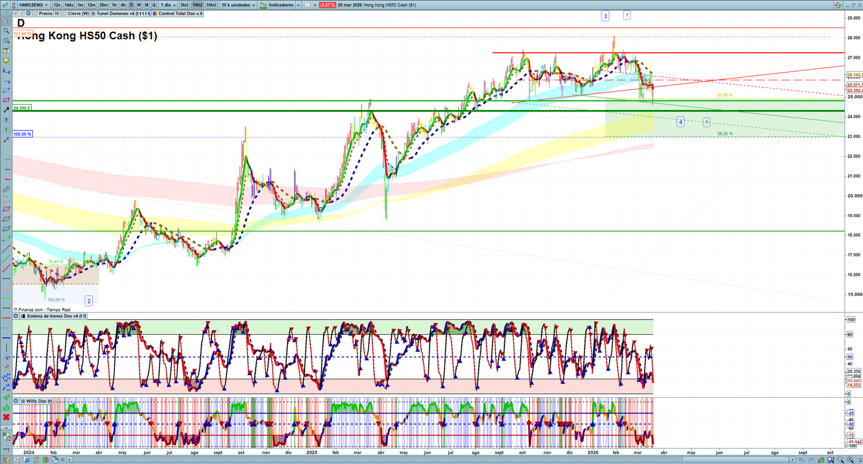
Task: Select the red rectangle drawing tool
Action: (x=6, y=100)
